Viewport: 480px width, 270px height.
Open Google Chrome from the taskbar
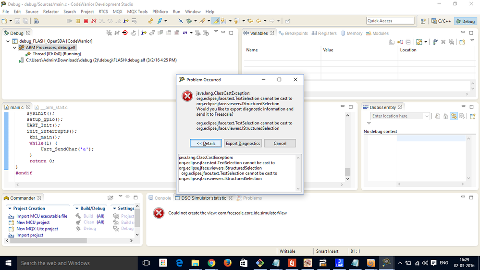[211, 263]
